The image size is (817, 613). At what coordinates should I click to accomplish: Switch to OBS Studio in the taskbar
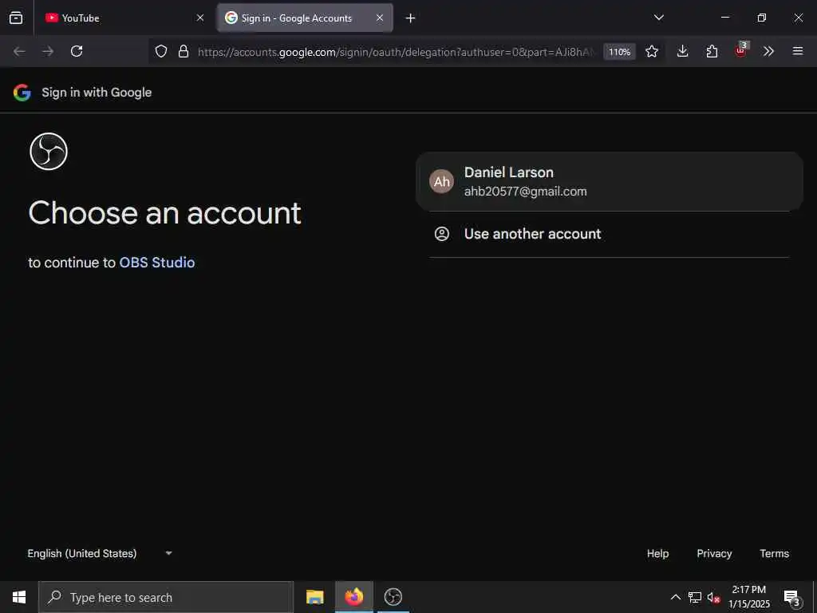(x=393, y=597)
